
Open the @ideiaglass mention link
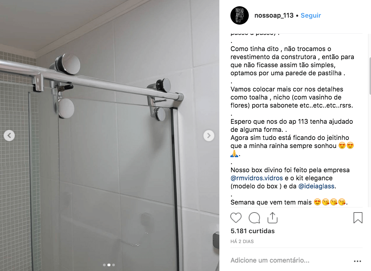tap(317, 186)
